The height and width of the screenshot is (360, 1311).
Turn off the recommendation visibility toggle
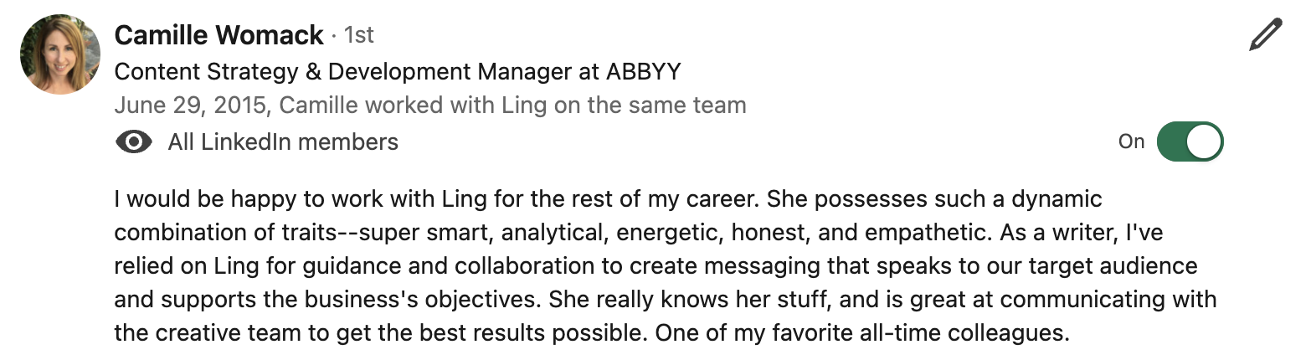(1190, 141)
